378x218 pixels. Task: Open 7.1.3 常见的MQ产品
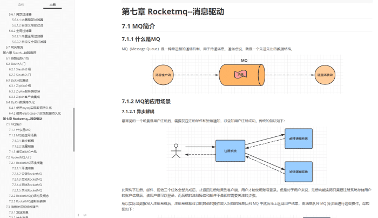tap(23, 152)
